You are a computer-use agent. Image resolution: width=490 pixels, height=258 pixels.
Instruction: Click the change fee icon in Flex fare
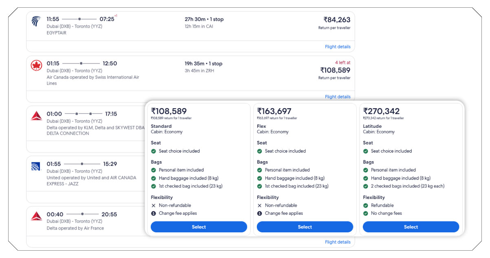(x=260, y=213)
